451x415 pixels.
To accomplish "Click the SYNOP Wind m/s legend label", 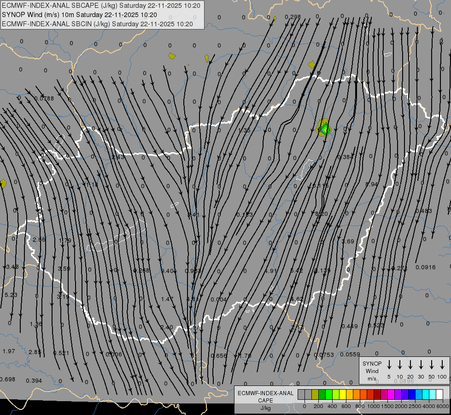I will coord(372,371).
